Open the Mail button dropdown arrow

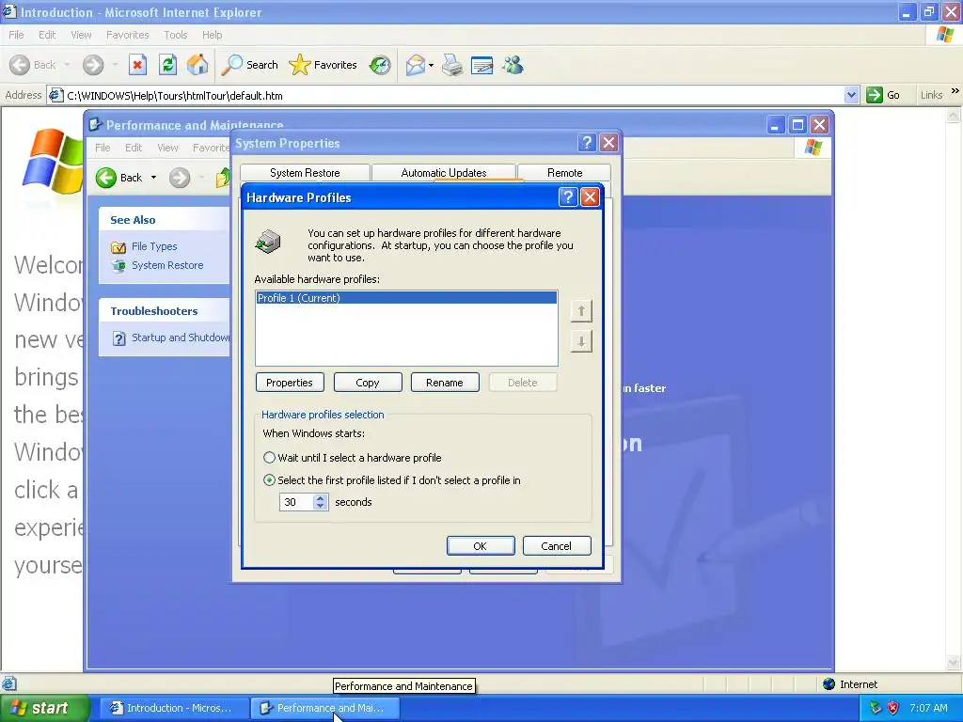(x=431, y=65)
